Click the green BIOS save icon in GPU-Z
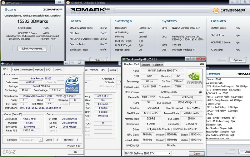Image resolution: width=250 pixels, height=157 pixels. coord(200,92)
